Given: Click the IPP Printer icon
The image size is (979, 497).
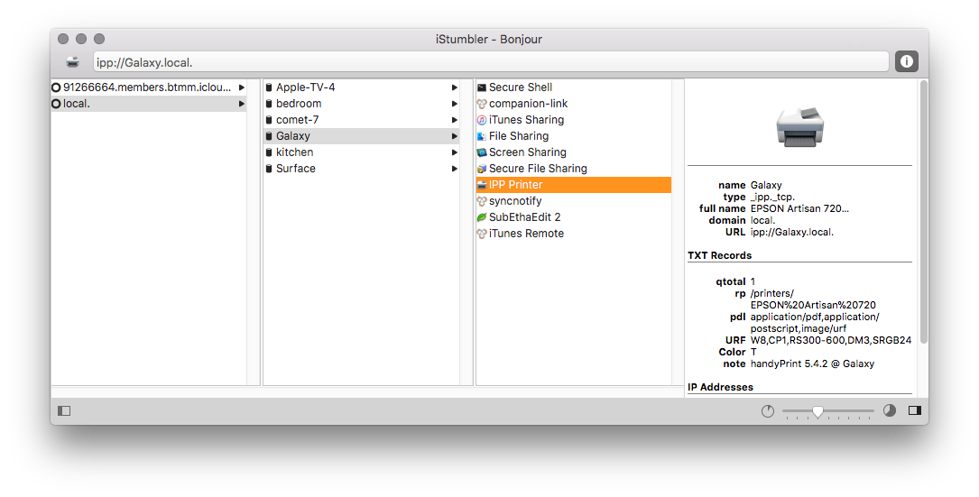Looking at the screenshot, I should [x=482, y=185].
